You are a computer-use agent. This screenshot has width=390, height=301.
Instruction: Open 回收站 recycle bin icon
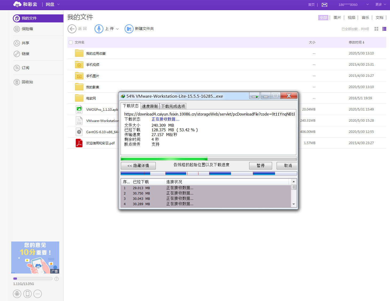[17, 82]
